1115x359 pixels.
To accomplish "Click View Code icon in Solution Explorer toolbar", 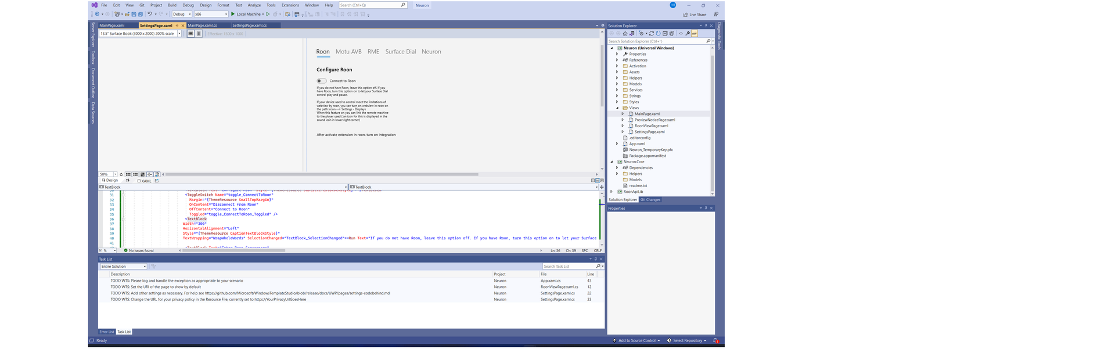I will point(681,34).
